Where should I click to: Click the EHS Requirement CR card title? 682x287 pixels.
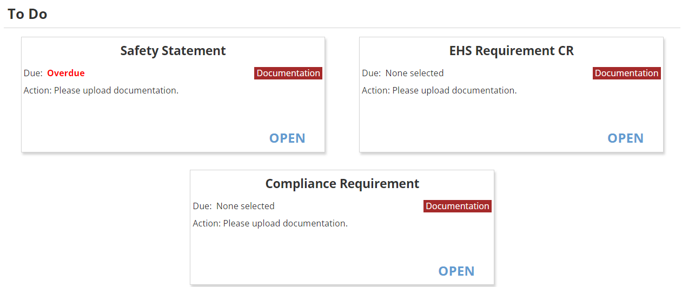pyautogui.click(x=512, y=51)
